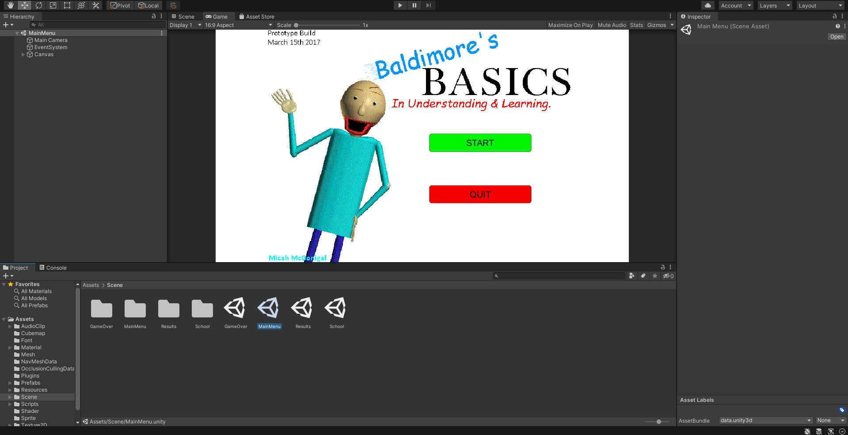The height and width of the screenshot is (435, 848).
Task: Toggle Pivot handle position
Action: tap(120, 5)
